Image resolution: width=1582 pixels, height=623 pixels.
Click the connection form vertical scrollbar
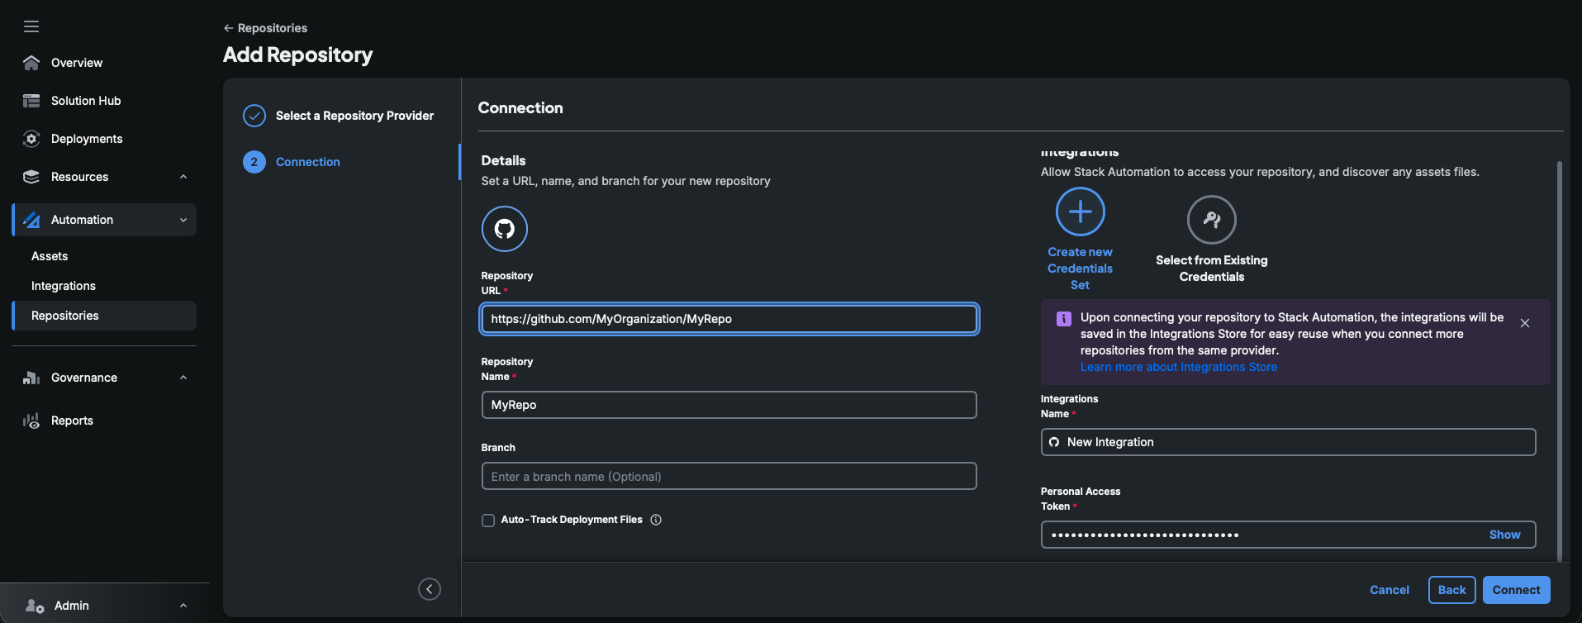click(1560, 360)
